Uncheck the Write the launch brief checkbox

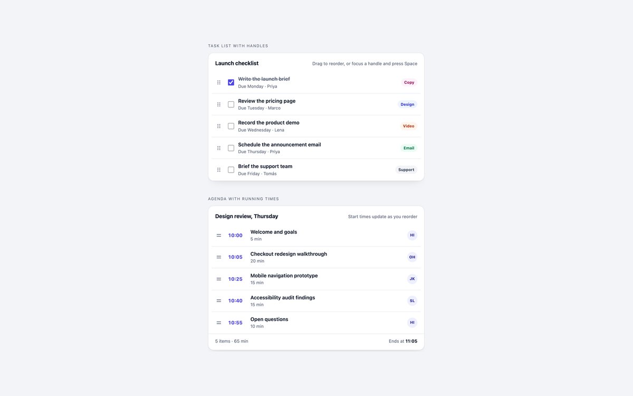231,82
